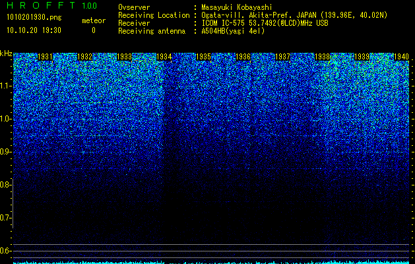Image resolution: width=415 pixels, height=264 pixels.
Task: Click the A504HB(yagi 4el) antenna value
Action: [233, 31]
